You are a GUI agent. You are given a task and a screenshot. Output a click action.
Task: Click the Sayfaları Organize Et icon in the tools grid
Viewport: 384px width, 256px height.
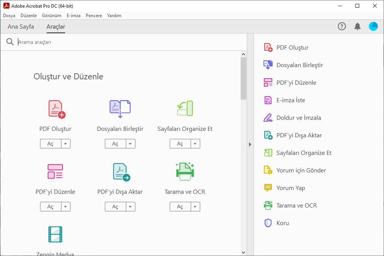pyautogui.click(x=185, y=108)
